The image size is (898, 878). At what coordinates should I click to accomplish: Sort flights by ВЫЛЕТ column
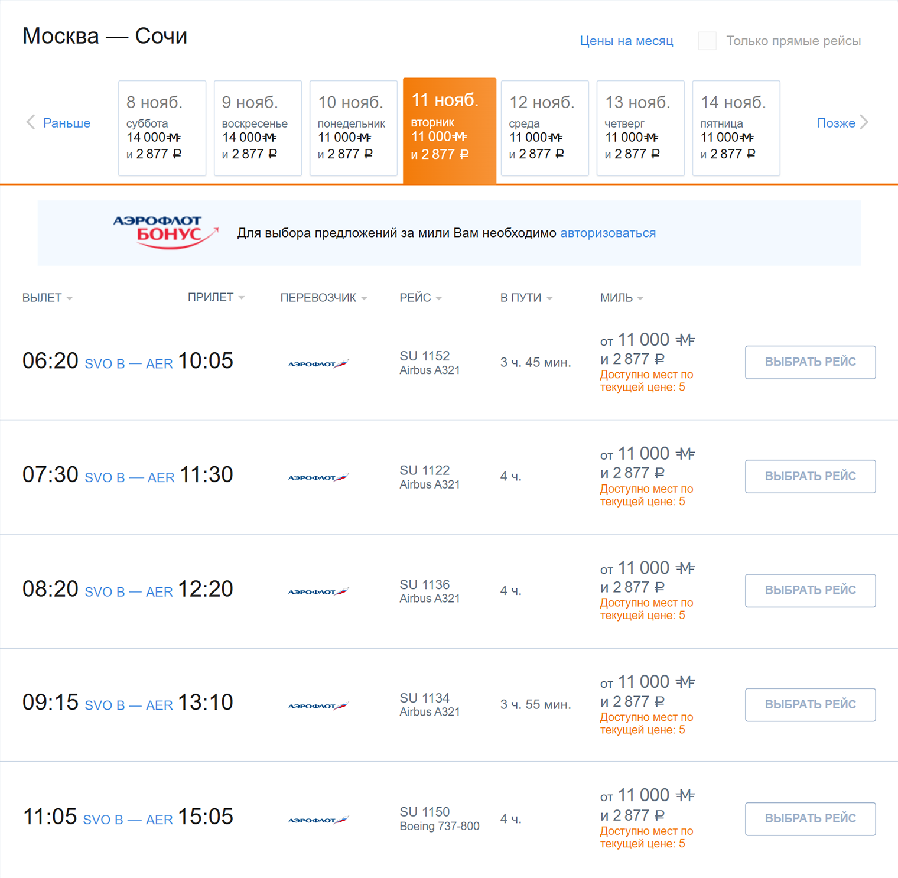coord(47,298)
